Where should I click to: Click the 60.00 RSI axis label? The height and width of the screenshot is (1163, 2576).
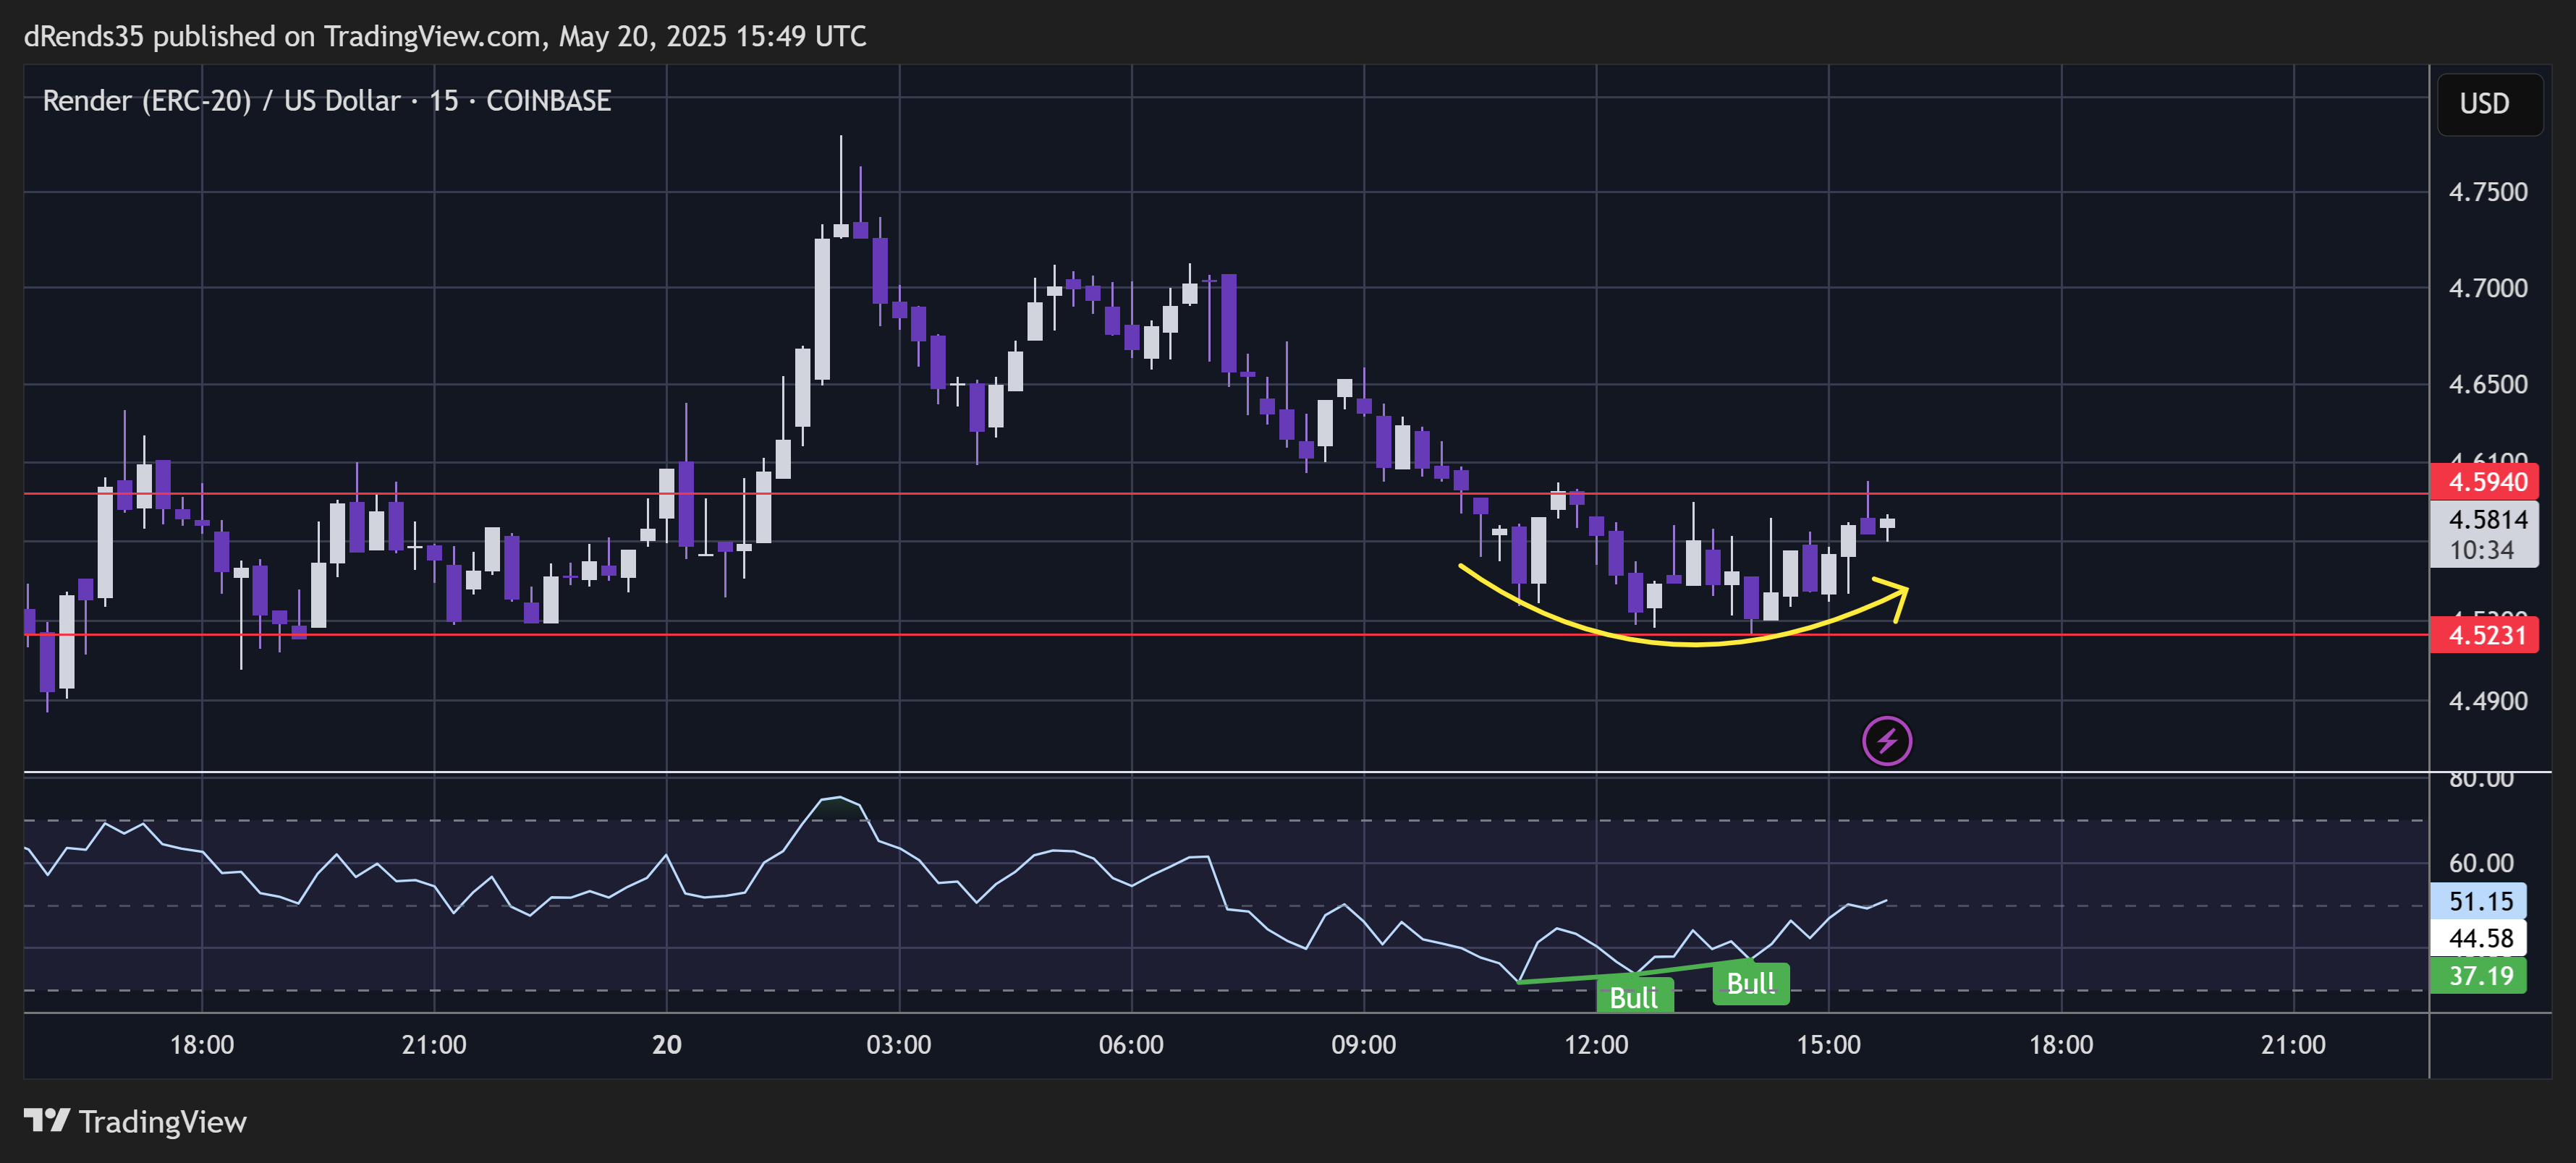click(2480, 864)
